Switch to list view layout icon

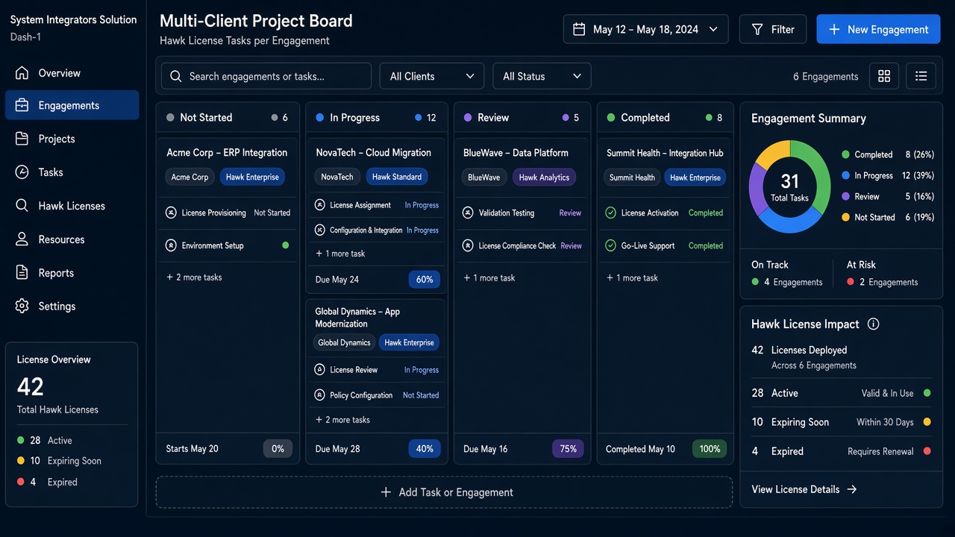(x=921, y=76)
